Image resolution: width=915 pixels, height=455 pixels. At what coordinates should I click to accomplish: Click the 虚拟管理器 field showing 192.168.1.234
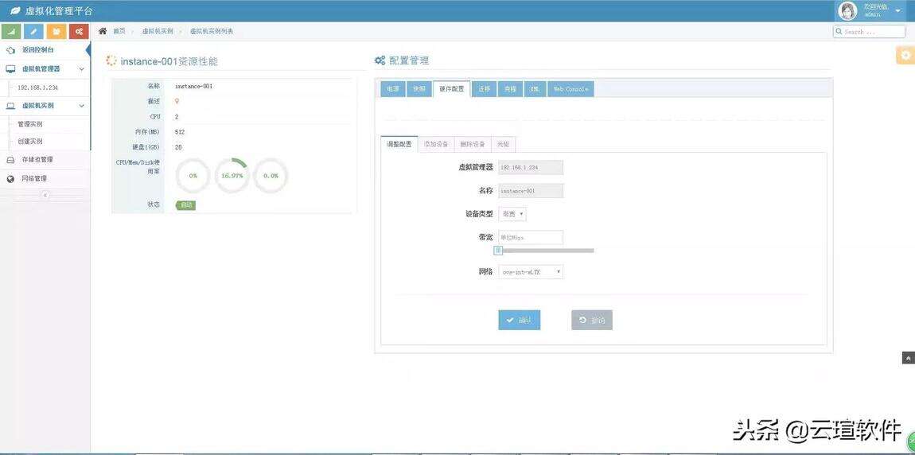531,167
